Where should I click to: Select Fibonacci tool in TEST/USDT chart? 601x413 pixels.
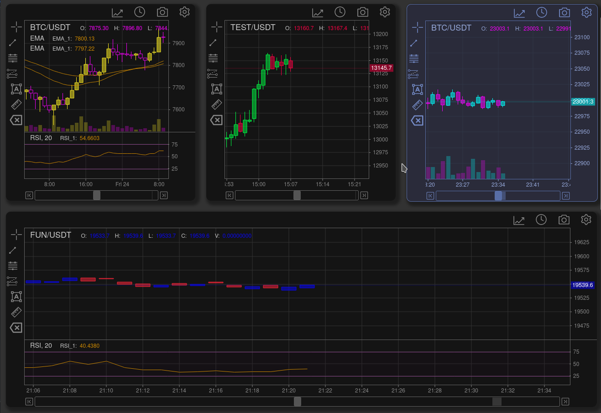tap(212, 73)
